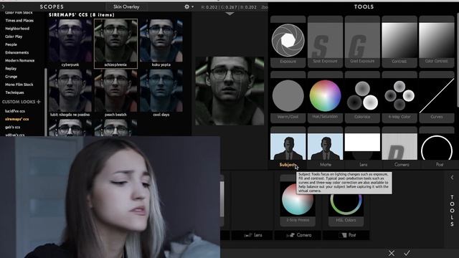Viewport: 459px width, 258px height.
Task: Click the HSL Colors tool in the chain
Action: coord(346,205)
